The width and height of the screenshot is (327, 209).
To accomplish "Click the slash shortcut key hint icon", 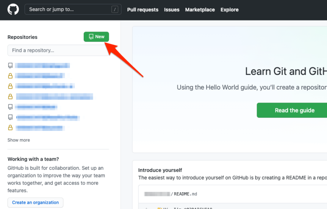I will tap(115, 9).
